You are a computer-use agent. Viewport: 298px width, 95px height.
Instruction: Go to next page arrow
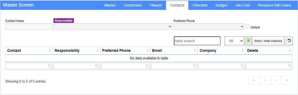276,80
